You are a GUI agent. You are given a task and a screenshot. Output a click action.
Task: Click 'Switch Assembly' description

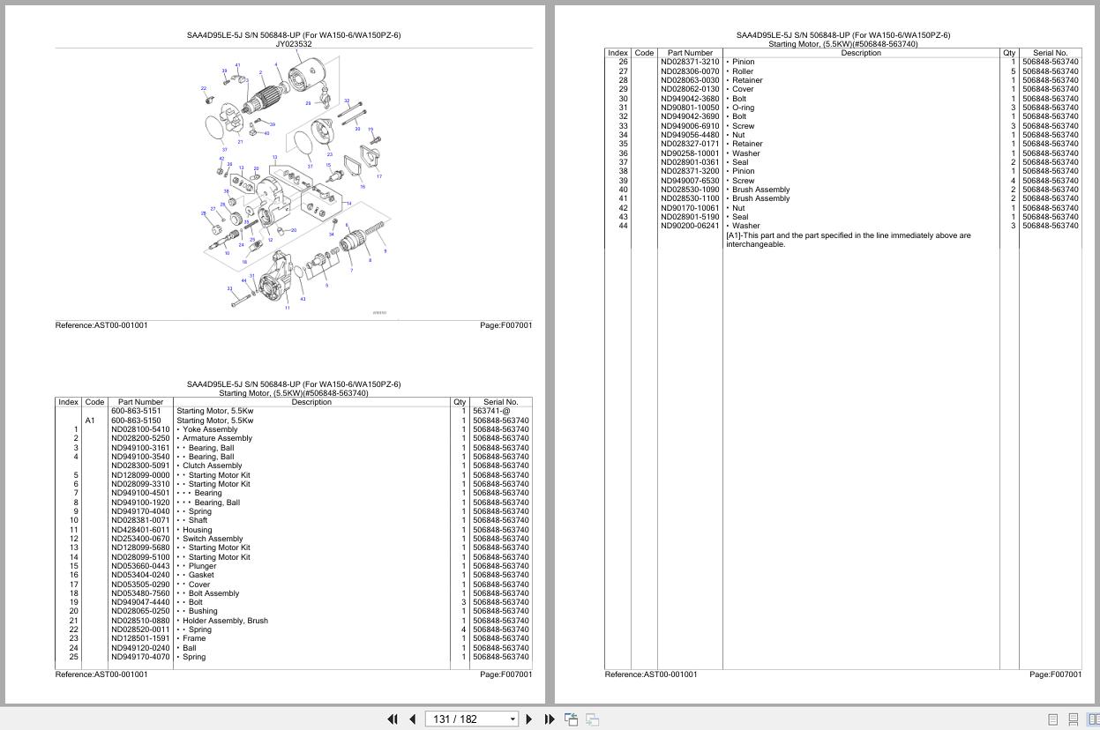(213, 539)
